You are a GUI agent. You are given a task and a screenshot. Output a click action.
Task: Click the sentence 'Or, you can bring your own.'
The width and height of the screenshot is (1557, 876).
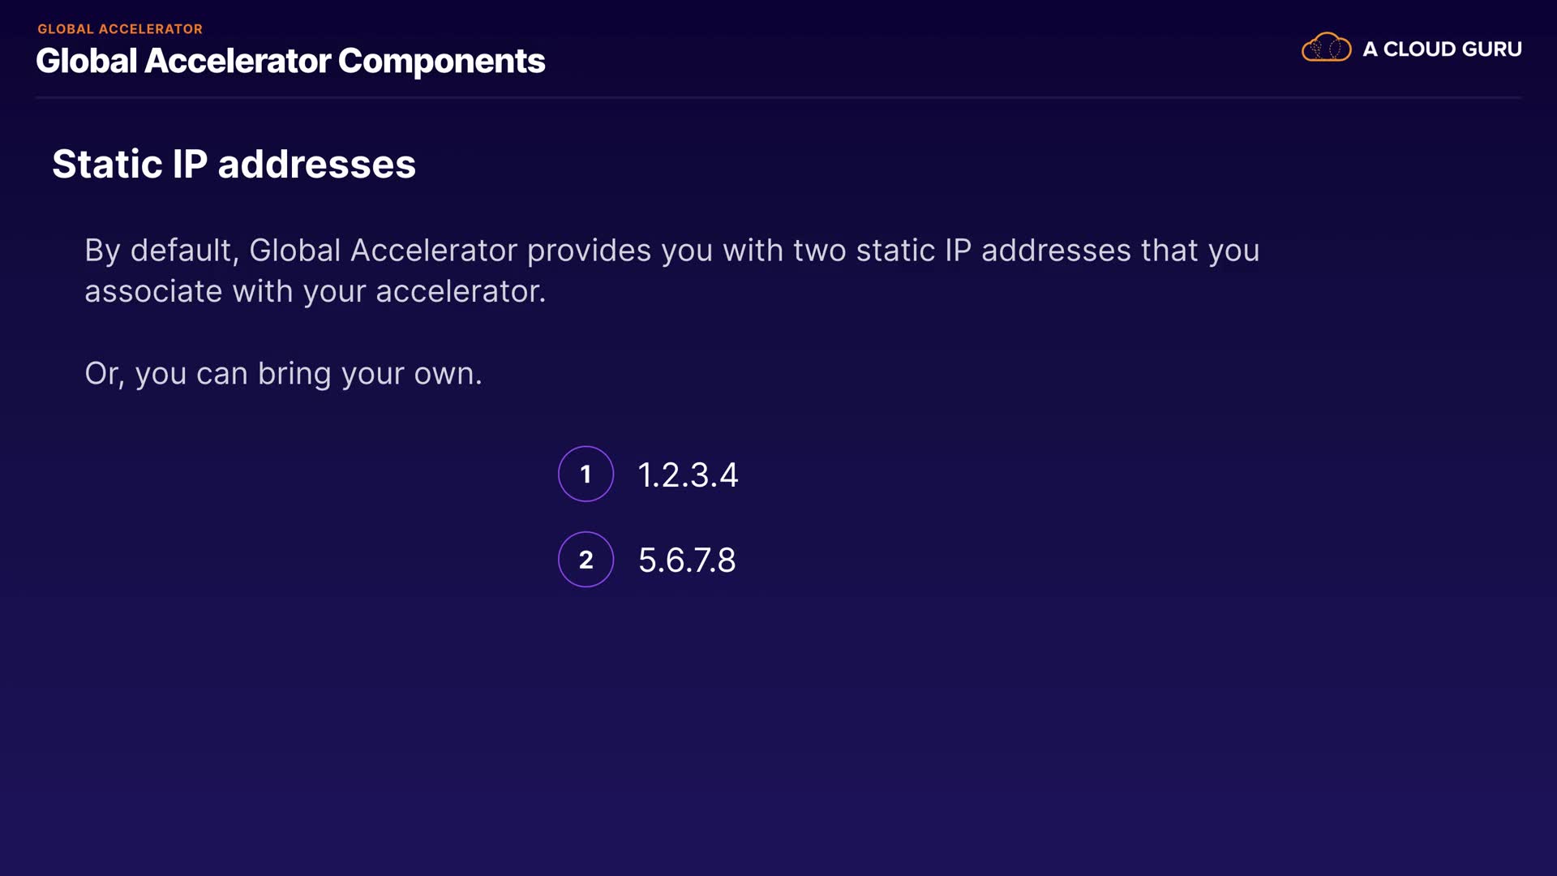pyautogui.click(x=283, y=374)
